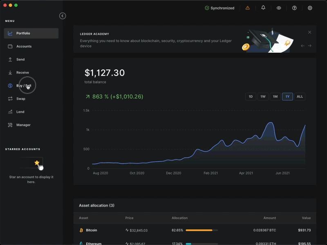The height and width of the screenshot is (245, 327).
Task: Open the Receive section in the sidebar
Action: coord(22,72)
